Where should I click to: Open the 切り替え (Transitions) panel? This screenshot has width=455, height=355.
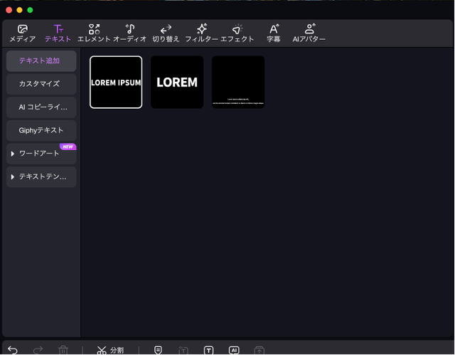coord(166,33)
